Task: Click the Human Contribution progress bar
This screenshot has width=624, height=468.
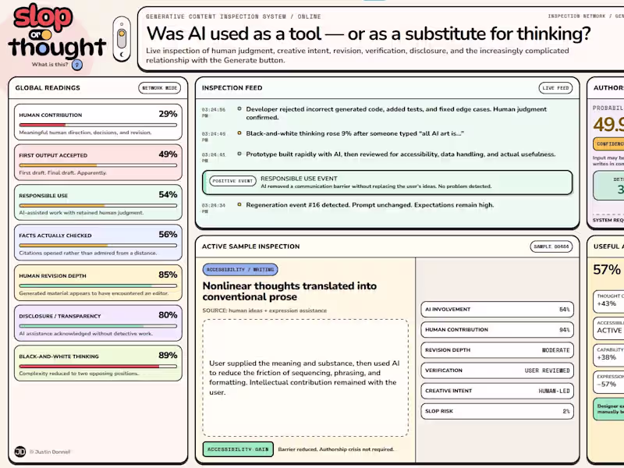Action: [98, 125]
